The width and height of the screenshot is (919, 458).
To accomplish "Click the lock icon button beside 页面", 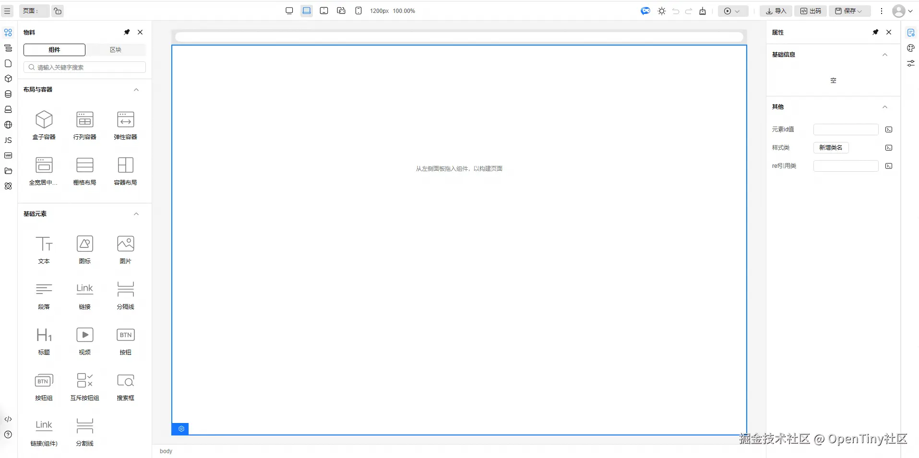I will point(58,11).
